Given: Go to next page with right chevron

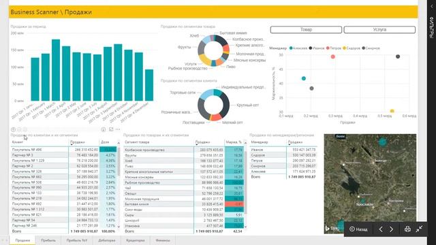Looking at the screenshot, I should [391, 229].
